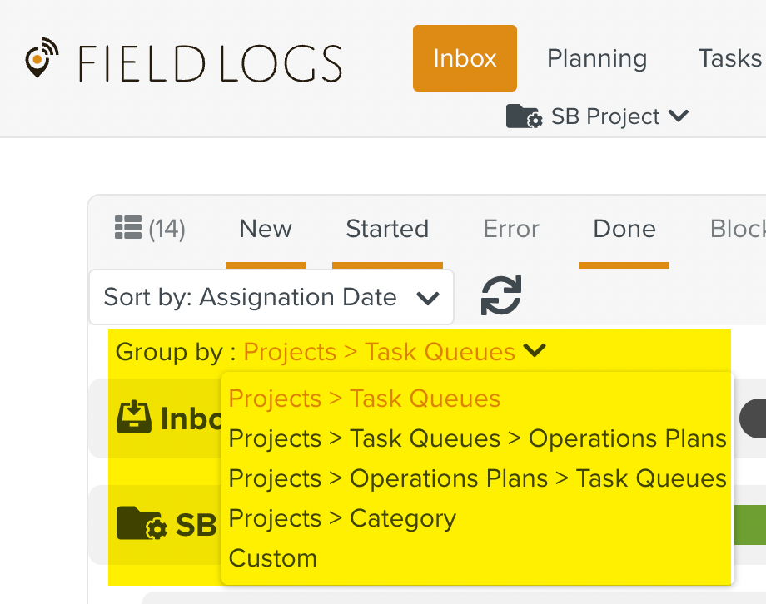The height and width of the screenshot is (604, 766).
Task: Open the Inbox tab in top navigation
Action: (465, 58)
